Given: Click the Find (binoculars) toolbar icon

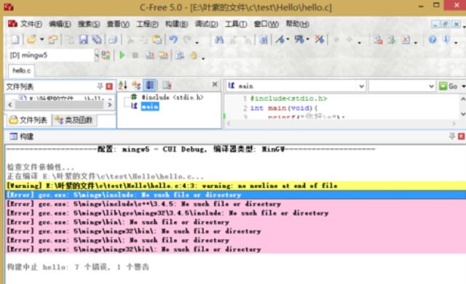Looking at the screenshot, I should click(219, 39).
